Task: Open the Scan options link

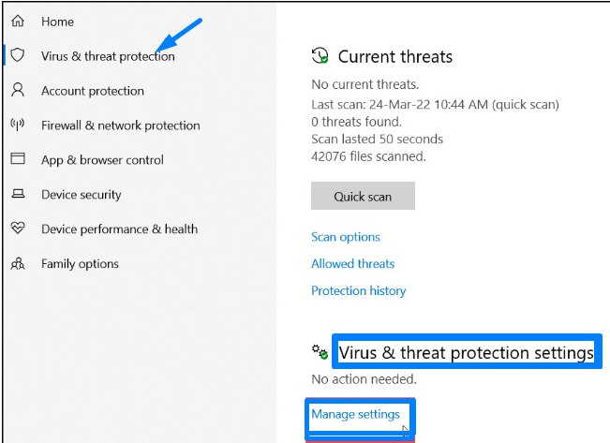Action: point(346,237)
